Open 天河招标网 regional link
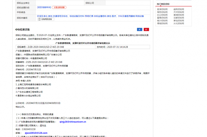 coord(179,12)
